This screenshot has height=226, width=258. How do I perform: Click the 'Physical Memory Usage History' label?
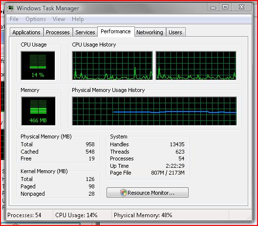pyautogui.click(x=108, y=90)
